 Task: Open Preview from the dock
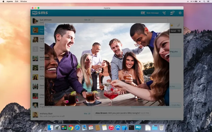tap(84, 128)
